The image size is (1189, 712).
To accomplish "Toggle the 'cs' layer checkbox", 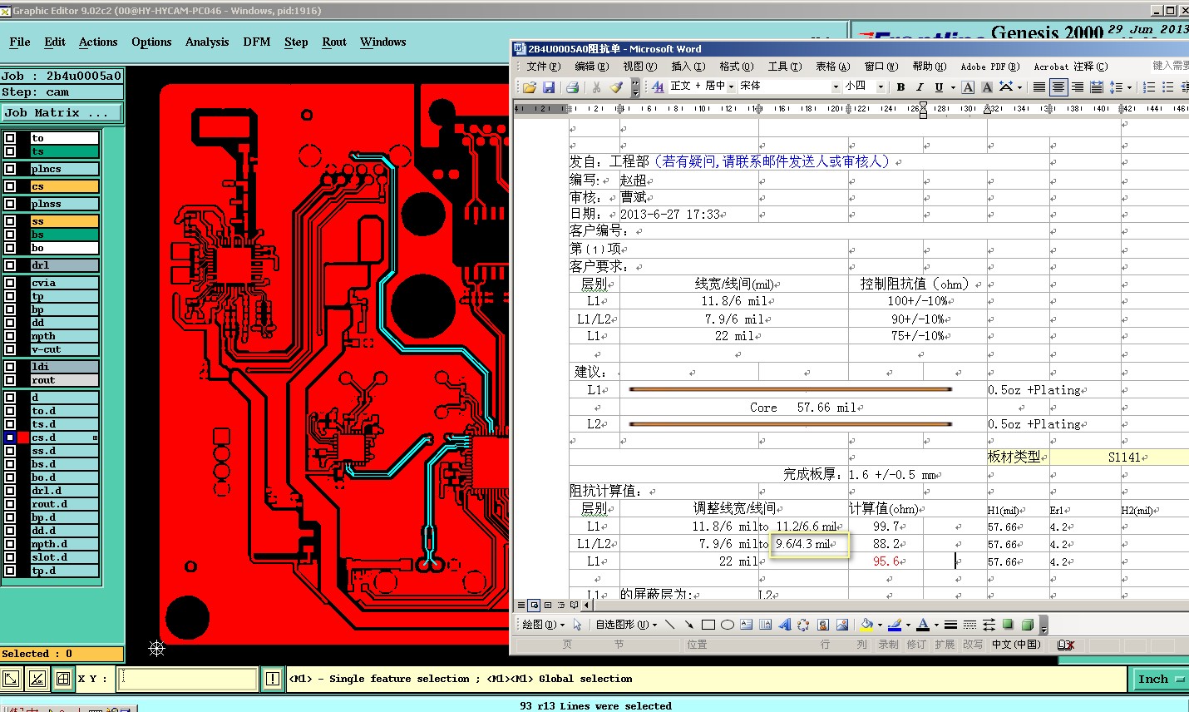I will click(10, 186).
